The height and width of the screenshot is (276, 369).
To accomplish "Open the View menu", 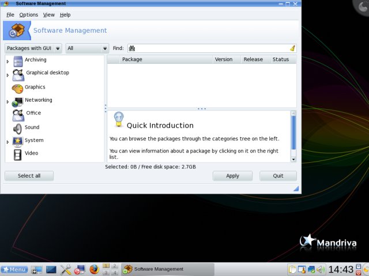I will 48,15.
